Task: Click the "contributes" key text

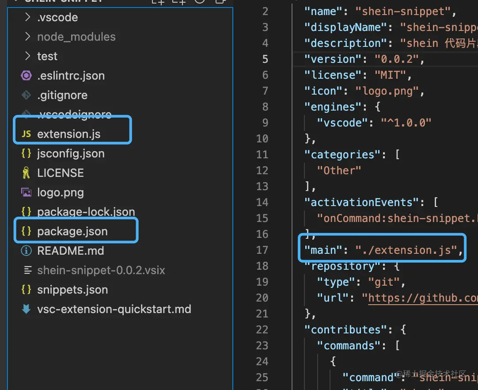Action: click(x=346, y=330)
